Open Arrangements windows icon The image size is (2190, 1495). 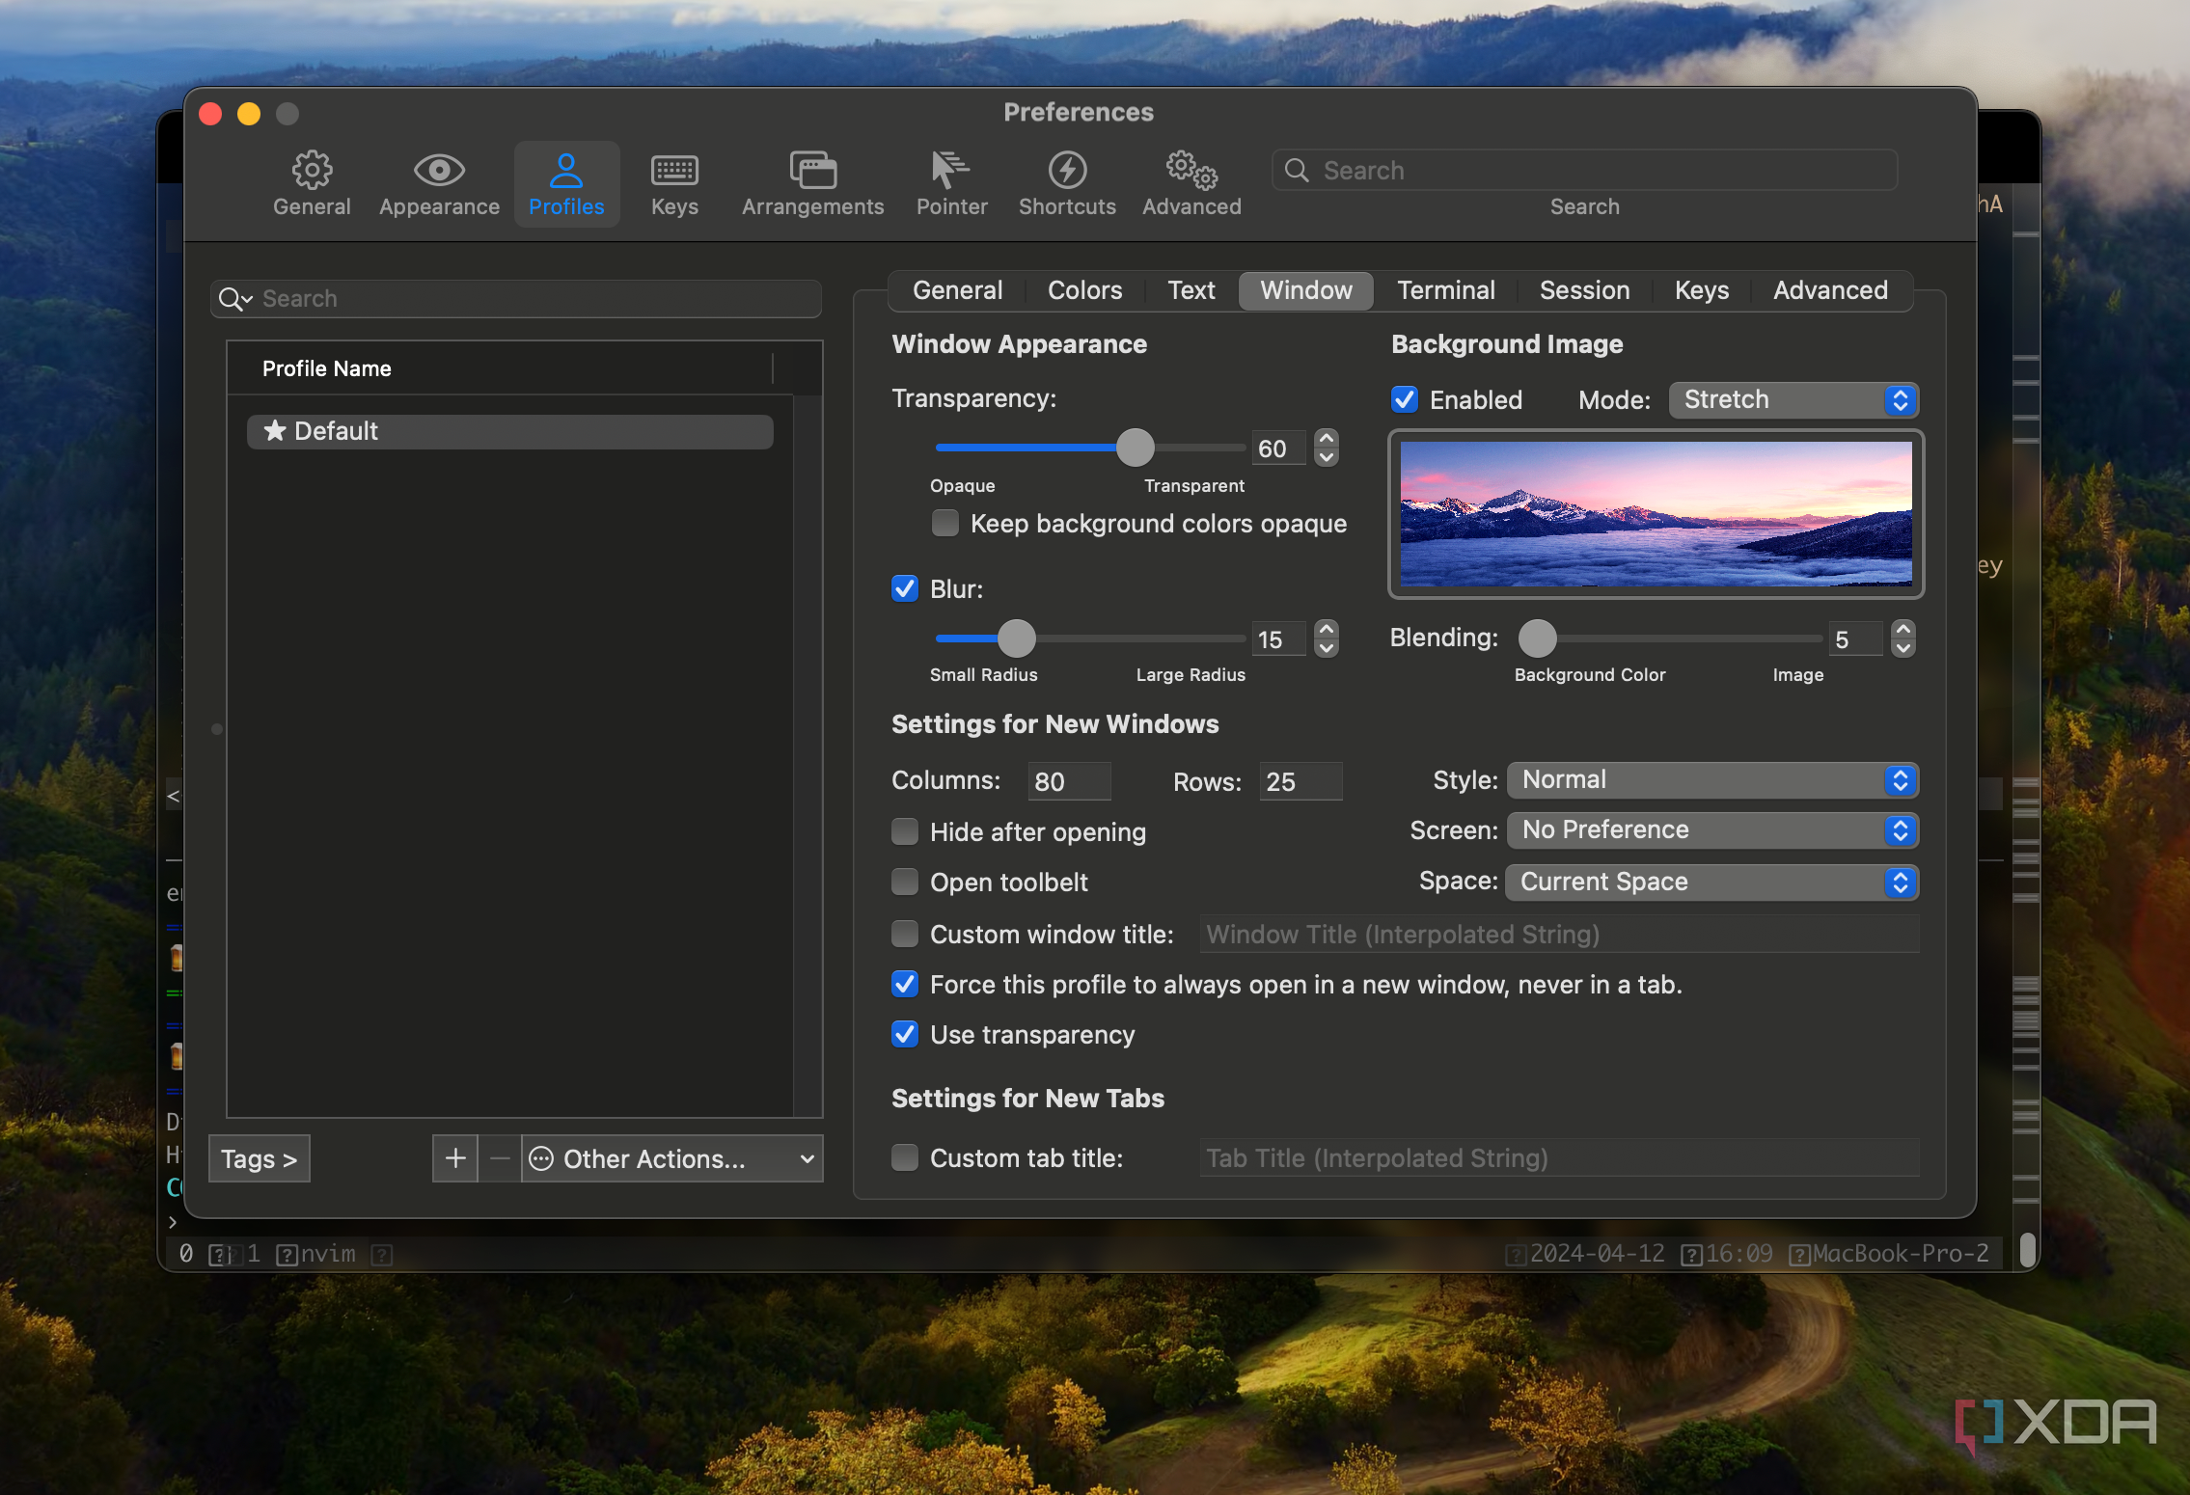[812, 171]
